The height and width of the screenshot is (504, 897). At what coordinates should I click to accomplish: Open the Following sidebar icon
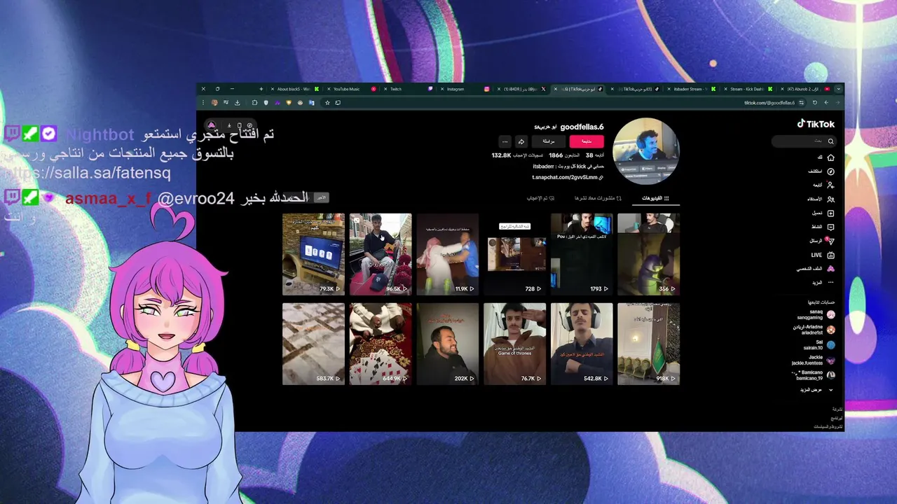click(x=830, y=185)
